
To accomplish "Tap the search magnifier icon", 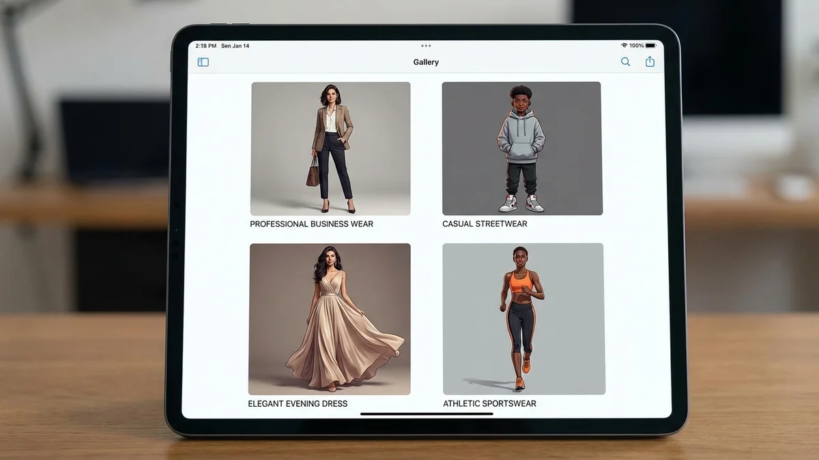I will 625,61.
